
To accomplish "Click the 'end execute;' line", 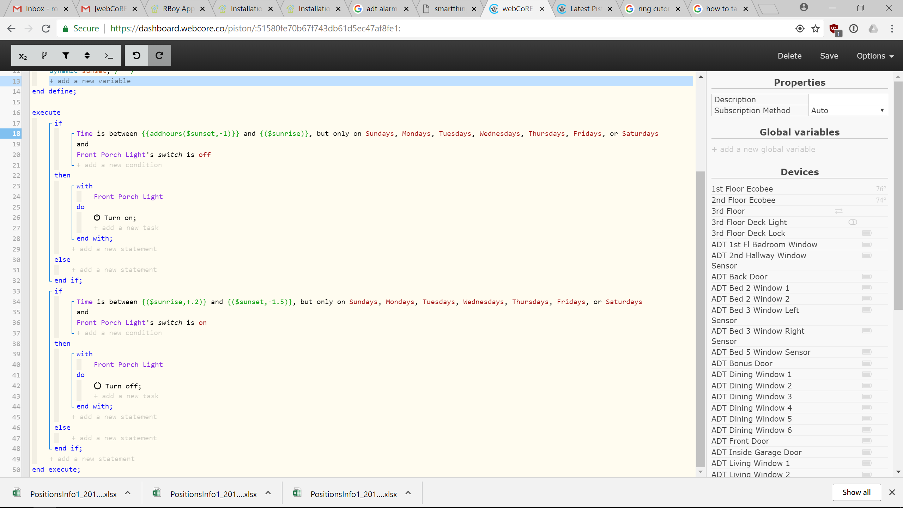I will click(56, 469).
